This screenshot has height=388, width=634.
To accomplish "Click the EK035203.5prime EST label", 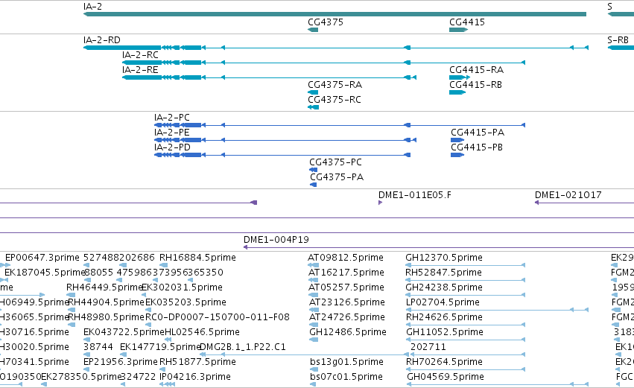I will pos(186,302).
